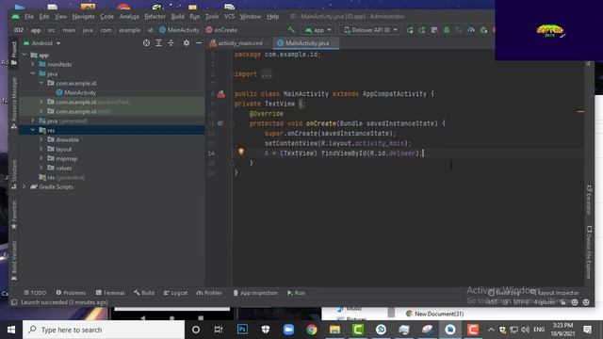
Task: Toggle the Device File Explorer sidebar button
Action: pos(589,251)
